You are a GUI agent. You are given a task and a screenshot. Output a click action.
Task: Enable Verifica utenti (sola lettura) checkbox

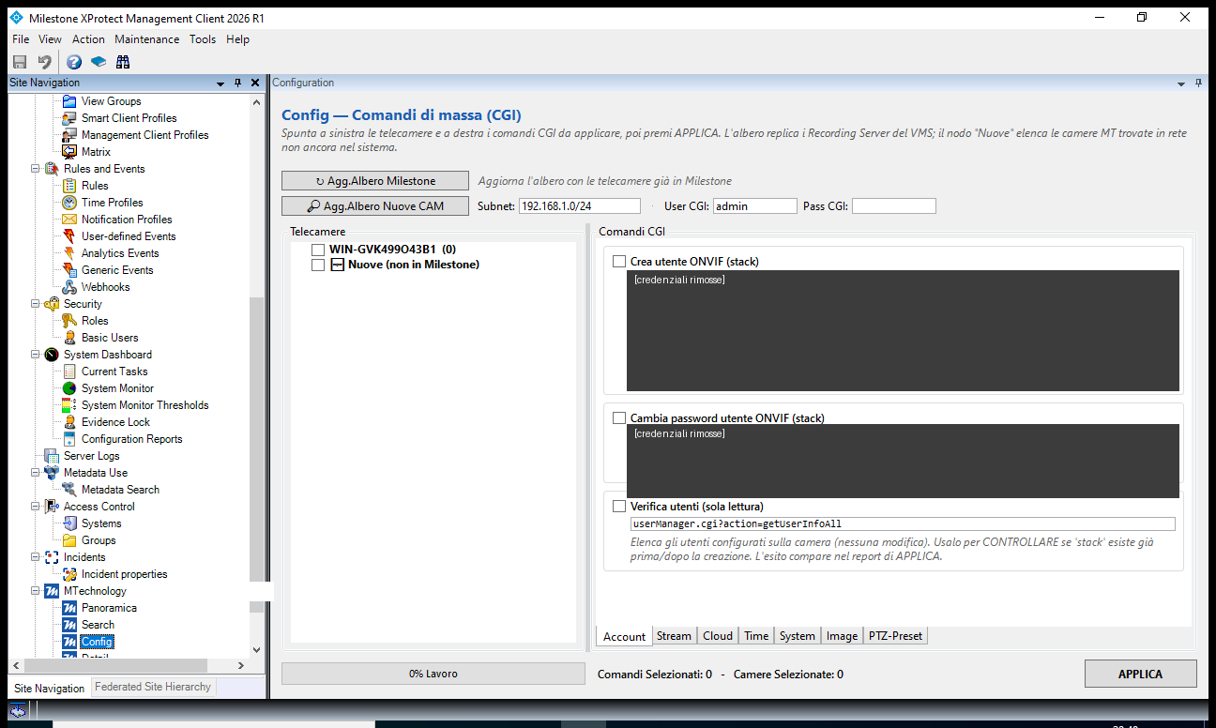(618, 507)
